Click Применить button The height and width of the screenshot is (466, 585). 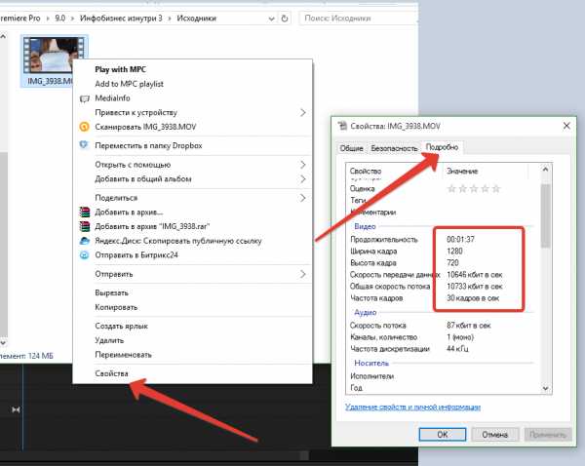[548, 435]
